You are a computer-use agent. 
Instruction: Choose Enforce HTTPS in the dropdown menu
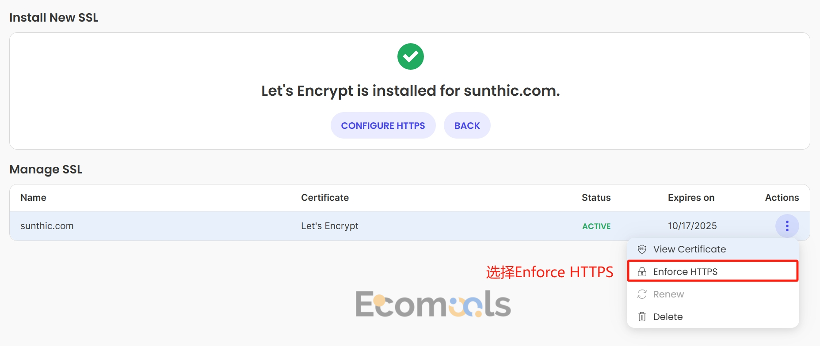[713, 272]
